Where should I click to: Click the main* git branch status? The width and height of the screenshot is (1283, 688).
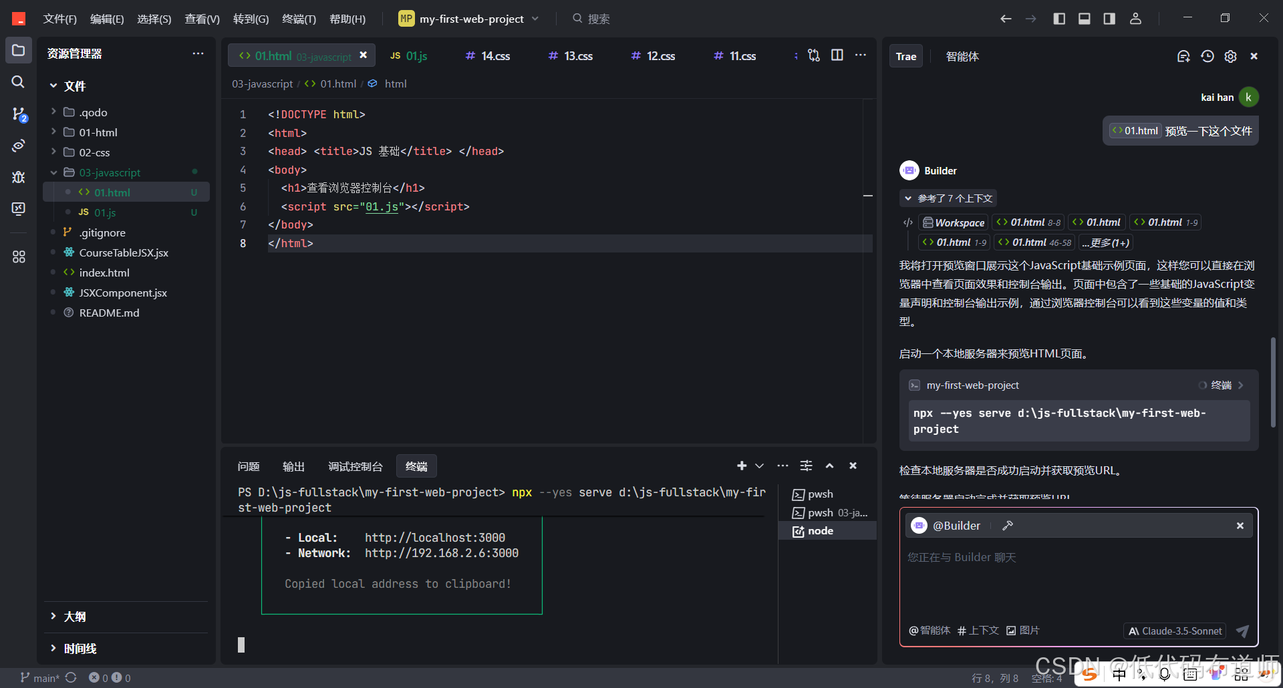coord(39,678)
